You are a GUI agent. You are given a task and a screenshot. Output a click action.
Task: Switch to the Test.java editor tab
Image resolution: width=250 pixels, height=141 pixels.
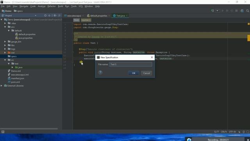pyautogui.click(x=120, y=16)
